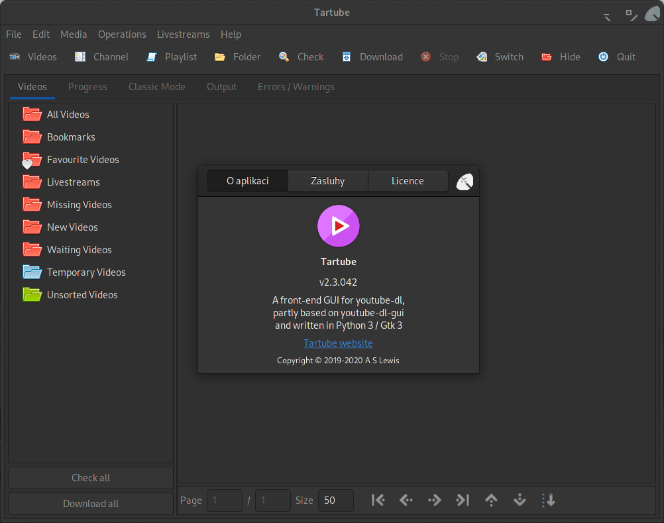This screenshot has width=664, height=523.
Task: Show the Licence tab in dialog
Action: click(x=408, y=181)
